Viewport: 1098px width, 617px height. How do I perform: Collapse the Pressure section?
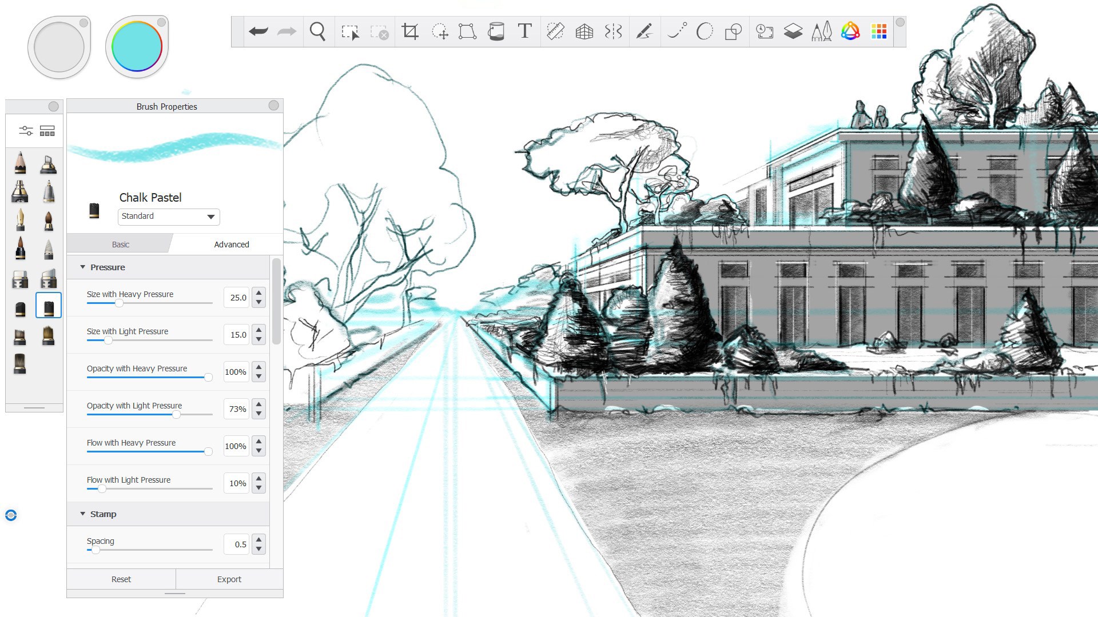[82, 267]
